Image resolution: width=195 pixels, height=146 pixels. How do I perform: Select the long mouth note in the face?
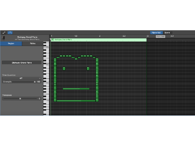click(76, 89)
